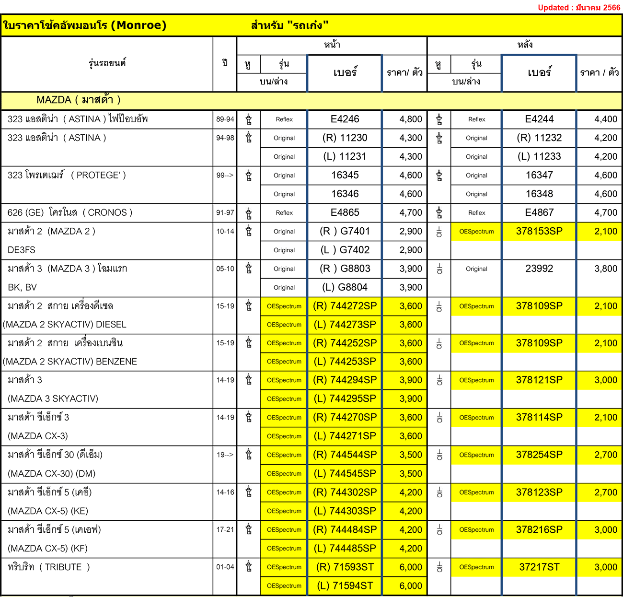Click front mount icon in 323 Astina 89-94 row
The image size is (623, 597).
tap(248, 119)
